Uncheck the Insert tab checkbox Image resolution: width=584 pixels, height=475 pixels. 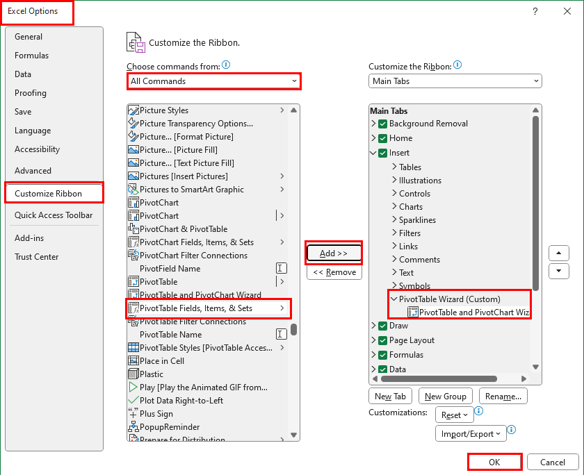(x=382, y=153)
